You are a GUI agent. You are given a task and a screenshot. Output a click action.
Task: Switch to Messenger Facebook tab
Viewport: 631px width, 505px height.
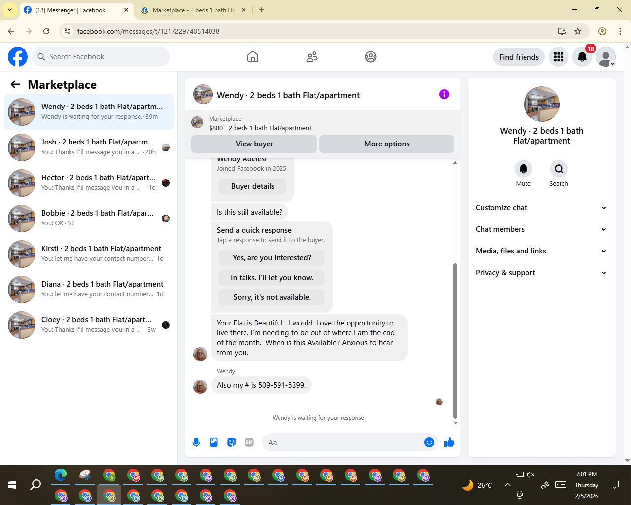pyautogui.click(x=76, y=10)
